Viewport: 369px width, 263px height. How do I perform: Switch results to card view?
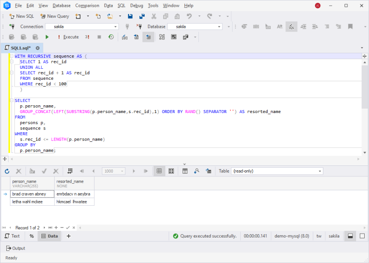172,171
